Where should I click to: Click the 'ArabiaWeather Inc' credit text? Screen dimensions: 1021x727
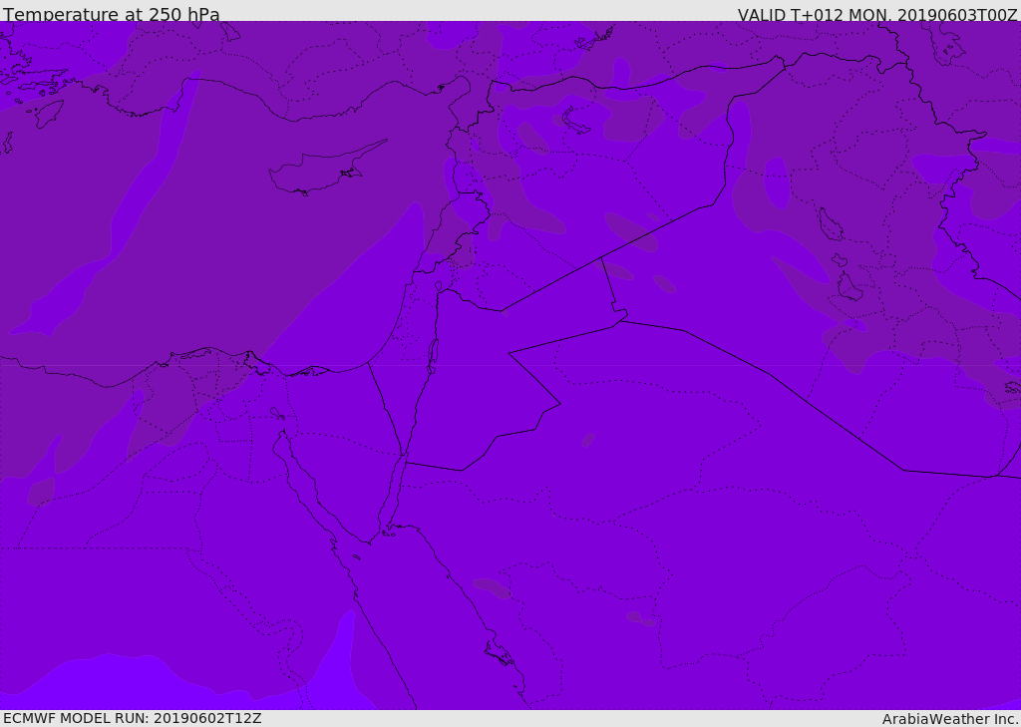point(950,719)
